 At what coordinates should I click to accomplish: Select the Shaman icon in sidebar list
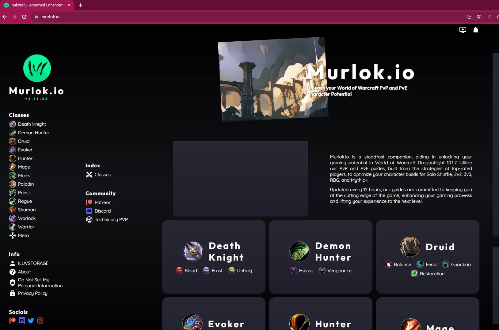(x=13, y=210)
